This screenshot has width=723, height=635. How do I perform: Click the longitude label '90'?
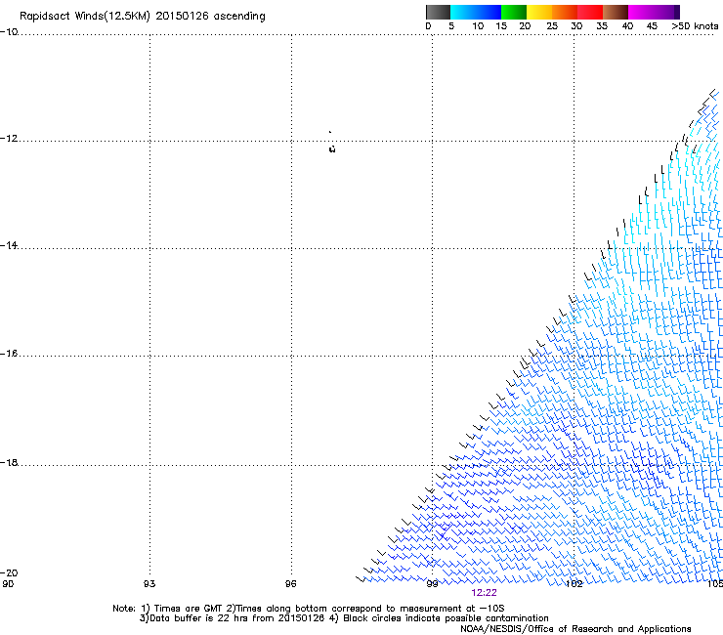coord(8,584)
